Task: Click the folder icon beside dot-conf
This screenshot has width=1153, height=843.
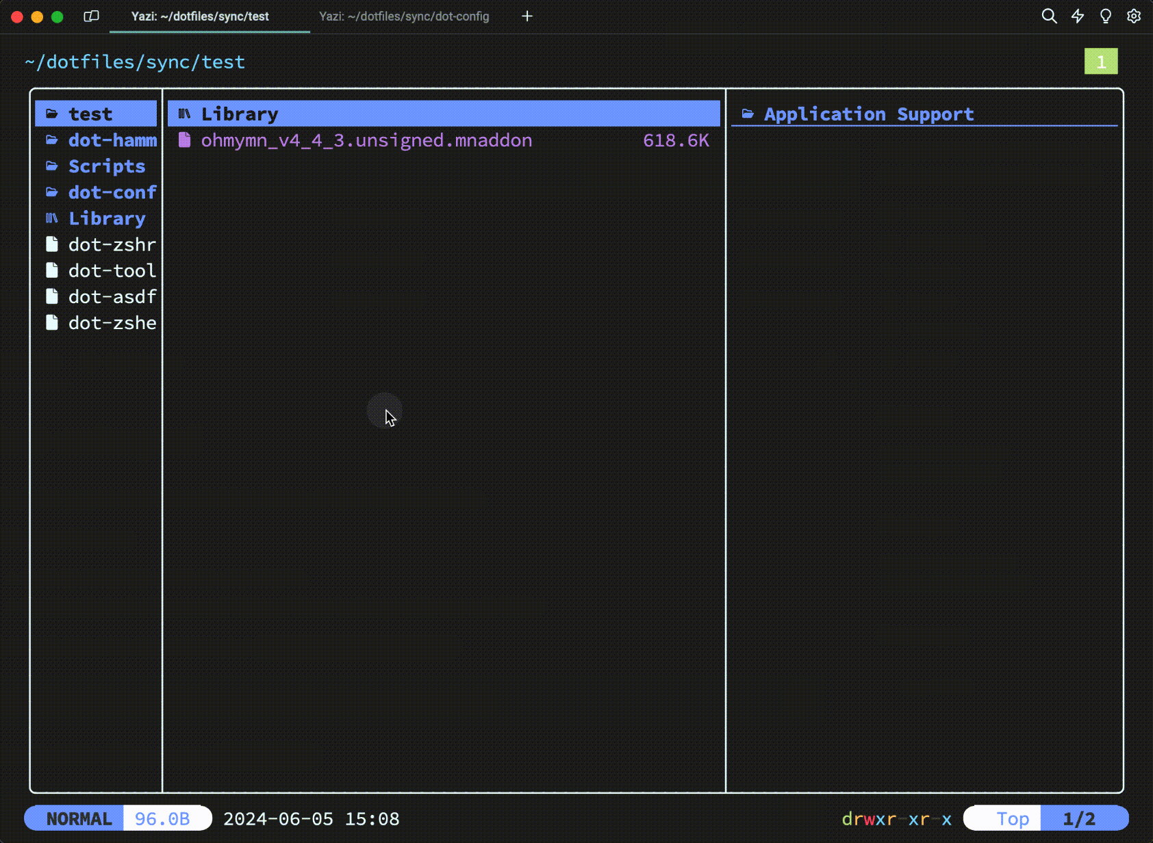Action: click(51, 192)
